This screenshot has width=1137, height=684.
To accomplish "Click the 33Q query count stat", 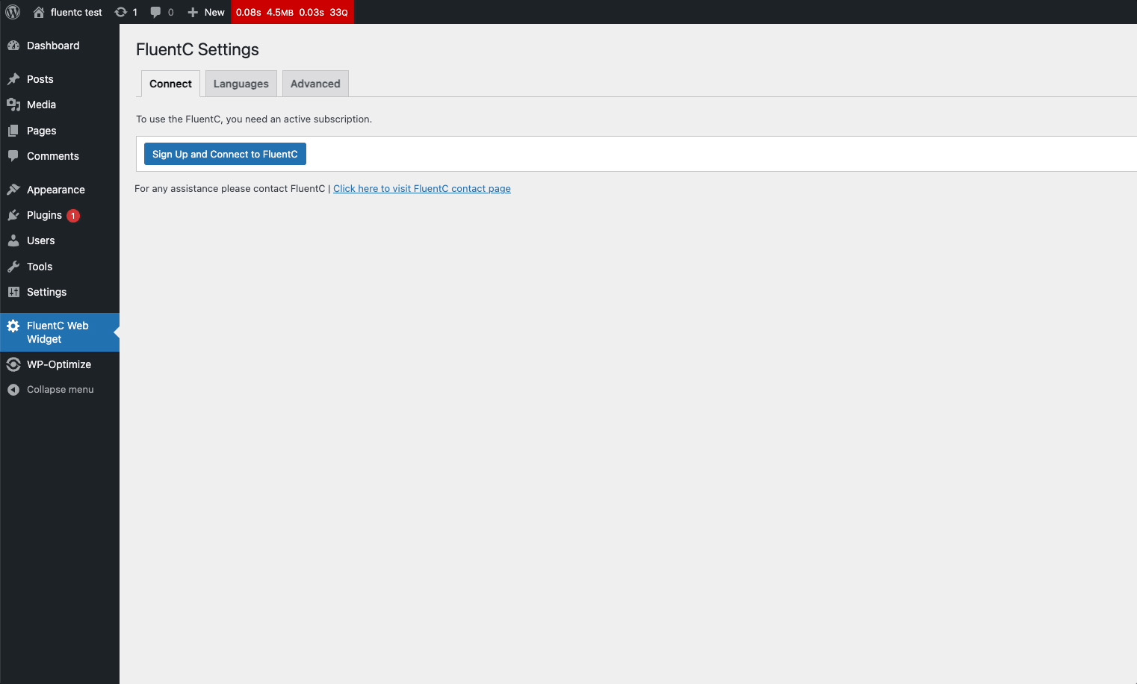I will [339, 12].
